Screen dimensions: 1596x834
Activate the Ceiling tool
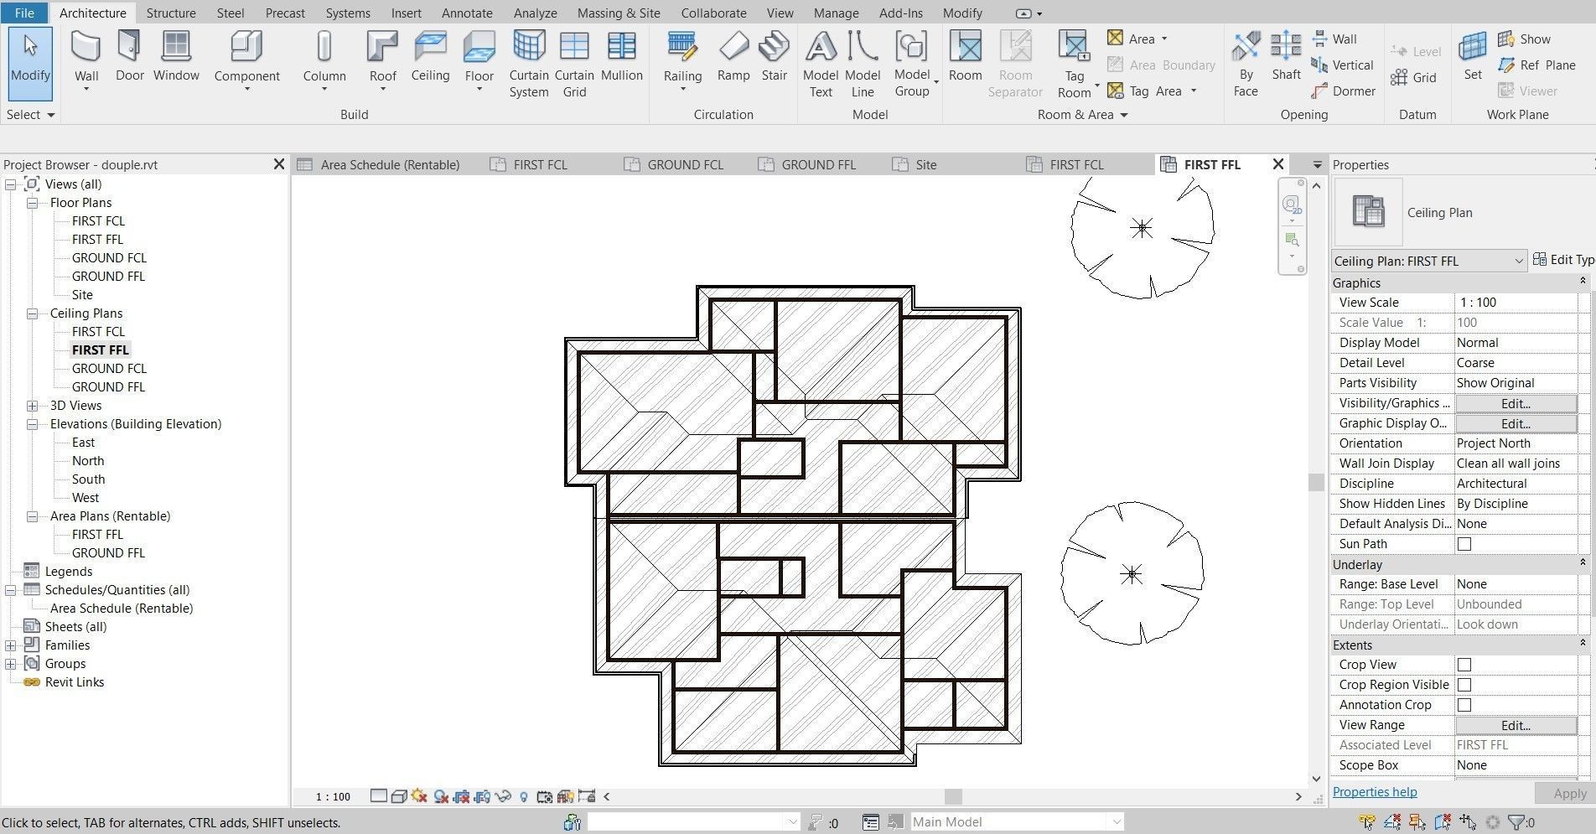[430, 56]
